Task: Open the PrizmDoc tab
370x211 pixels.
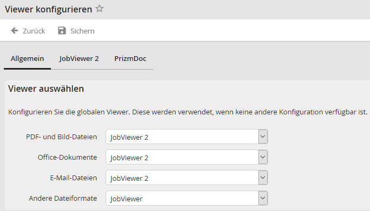Action: [130, 58]
